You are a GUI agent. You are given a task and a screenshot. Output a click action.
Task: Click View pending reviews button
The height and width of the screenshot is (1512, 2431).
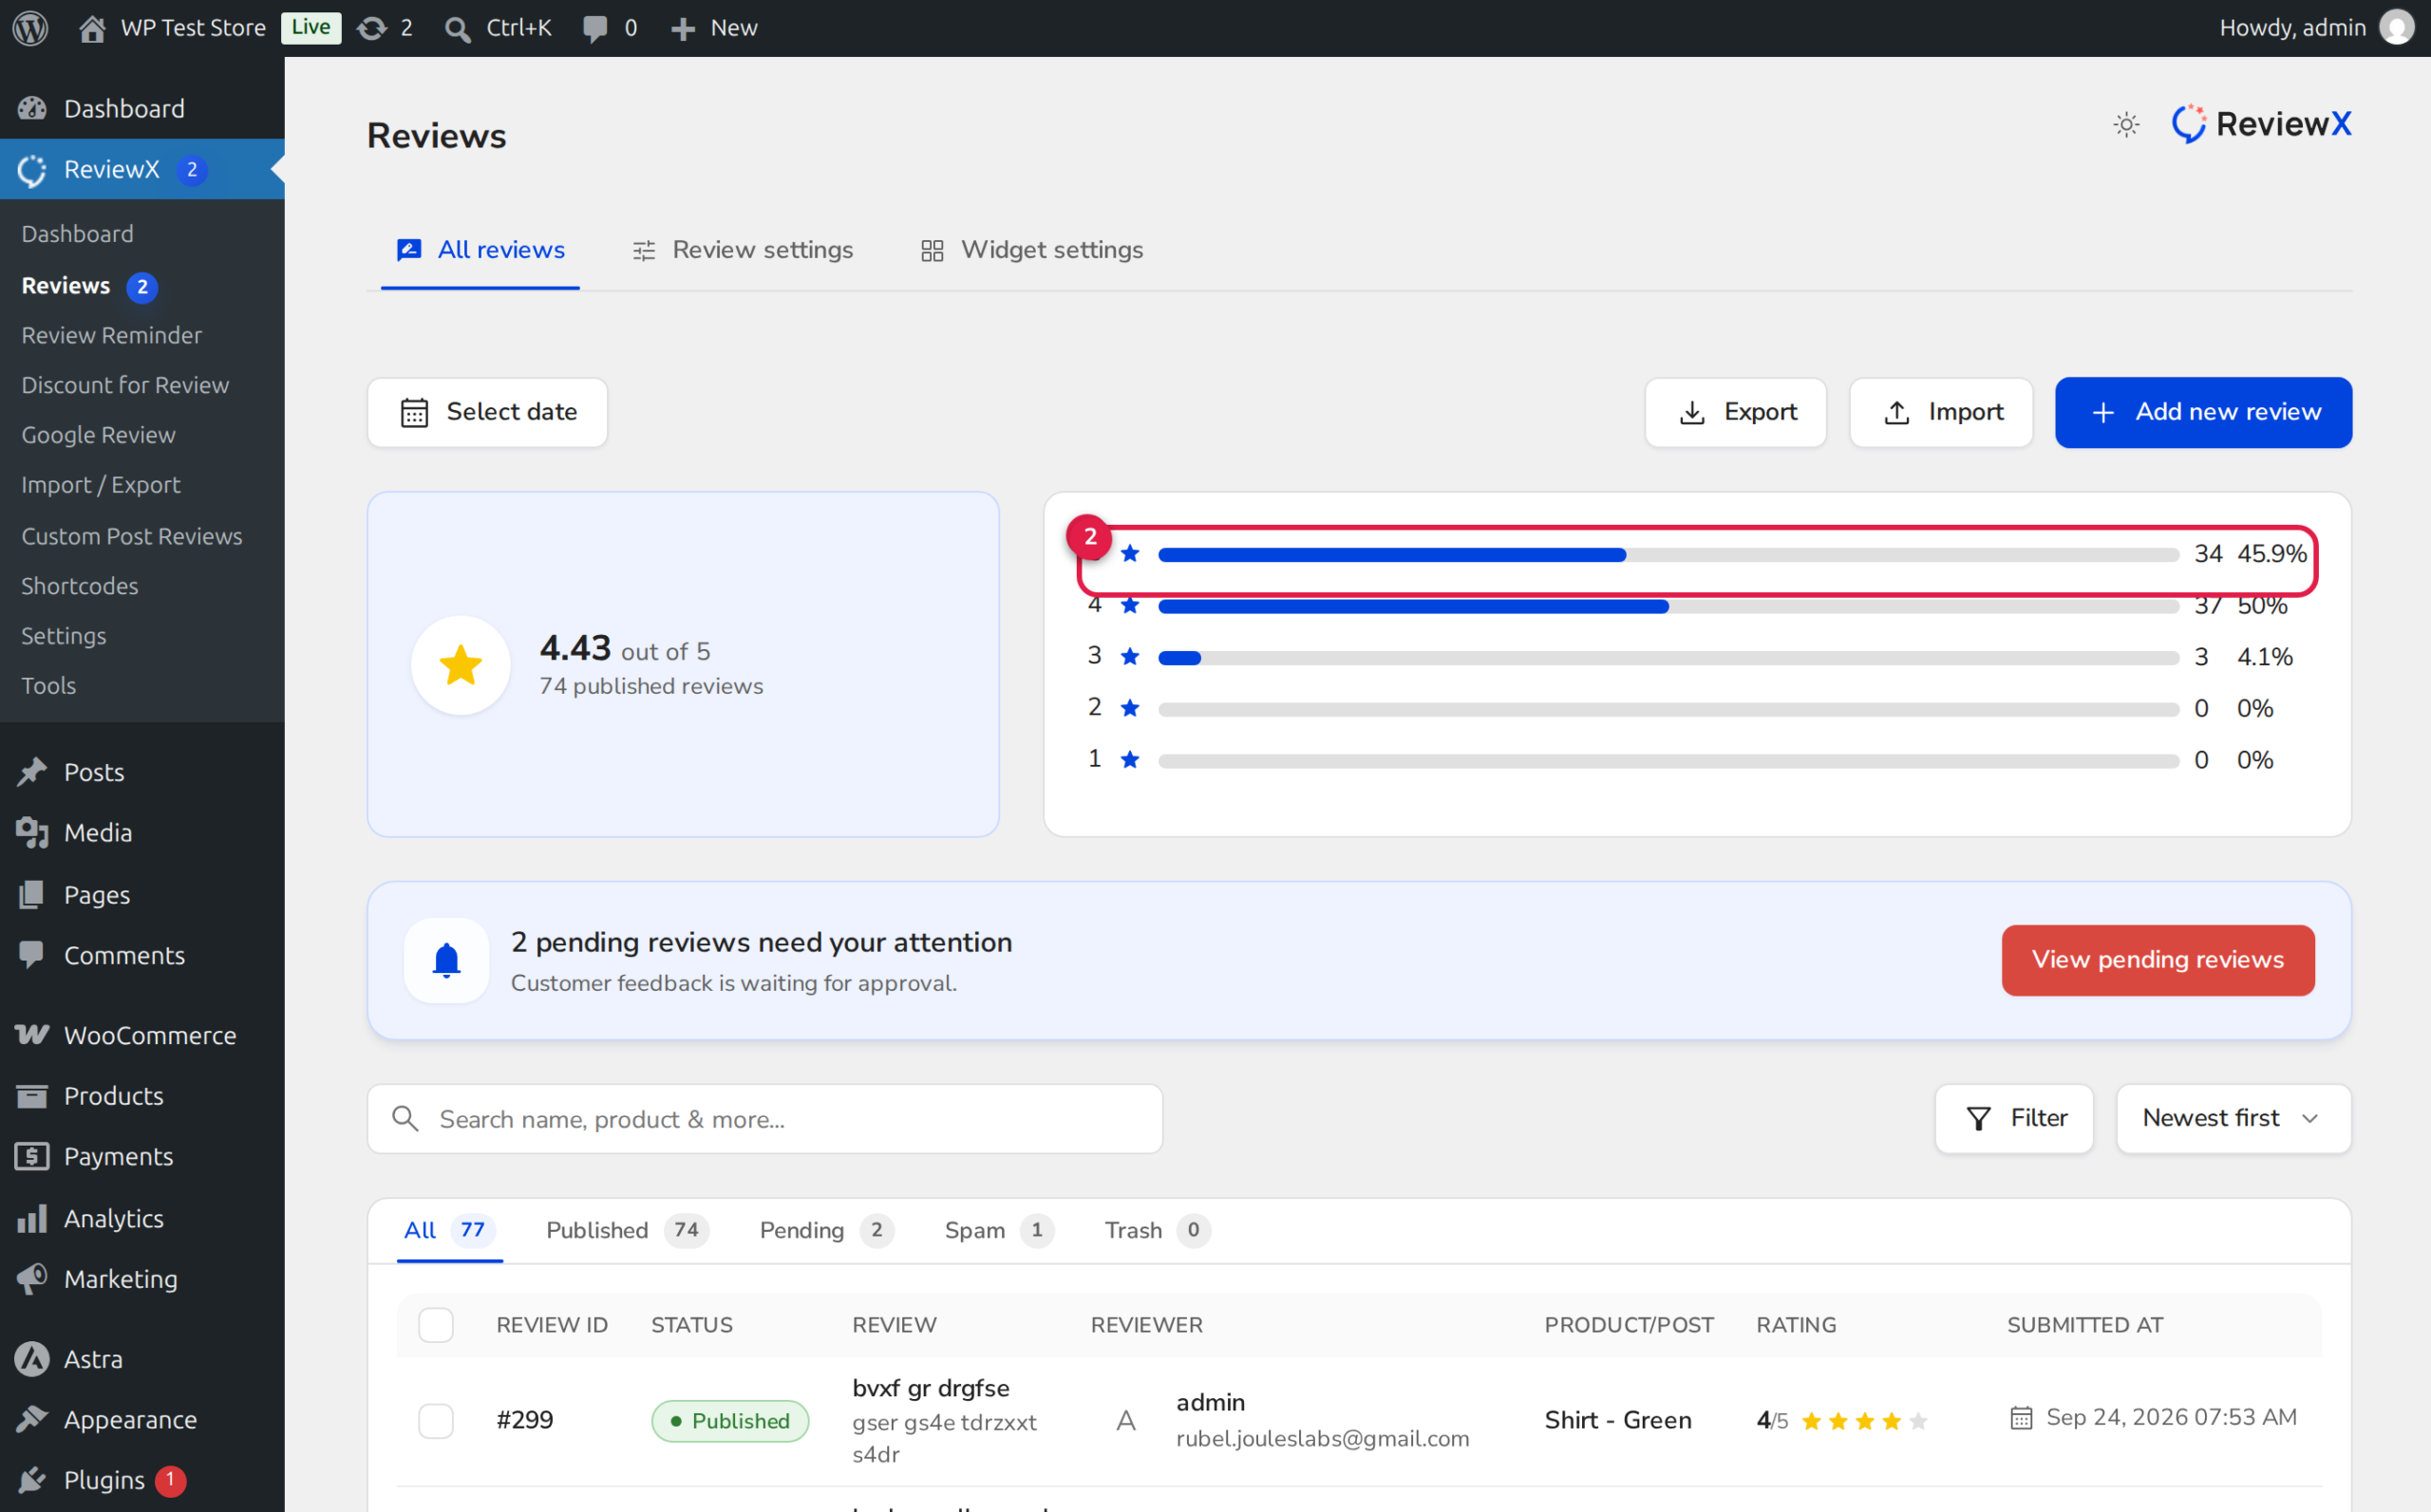[2158, 960]
